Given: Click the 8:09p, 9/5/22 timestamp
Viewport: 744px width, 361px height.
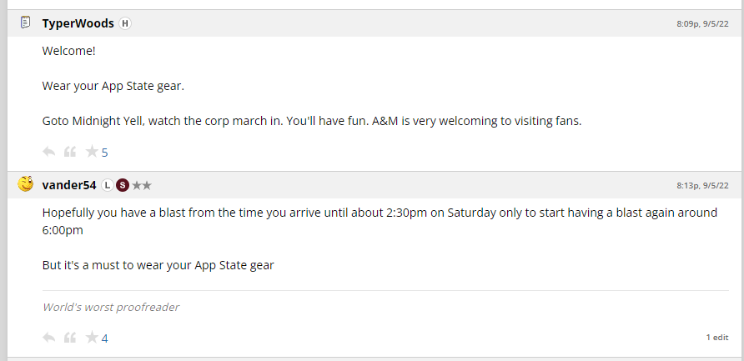Looking at the screenshot, I should 702,24.
